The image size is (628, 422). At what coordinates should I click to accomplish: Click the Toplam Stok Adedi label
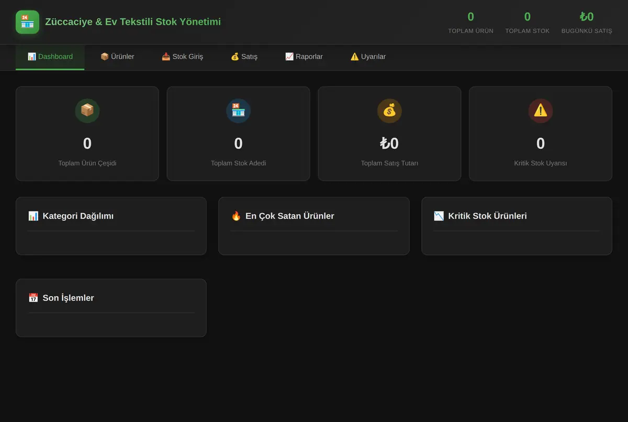[x=238, y=163]
